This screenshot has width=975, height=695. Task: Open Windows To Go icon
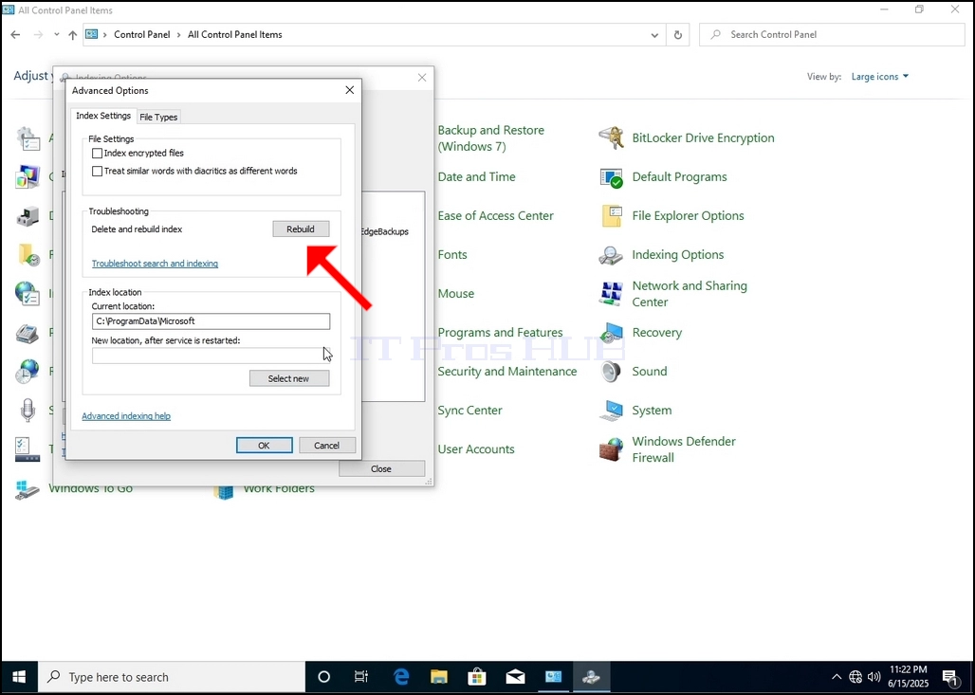pos(28,489)
